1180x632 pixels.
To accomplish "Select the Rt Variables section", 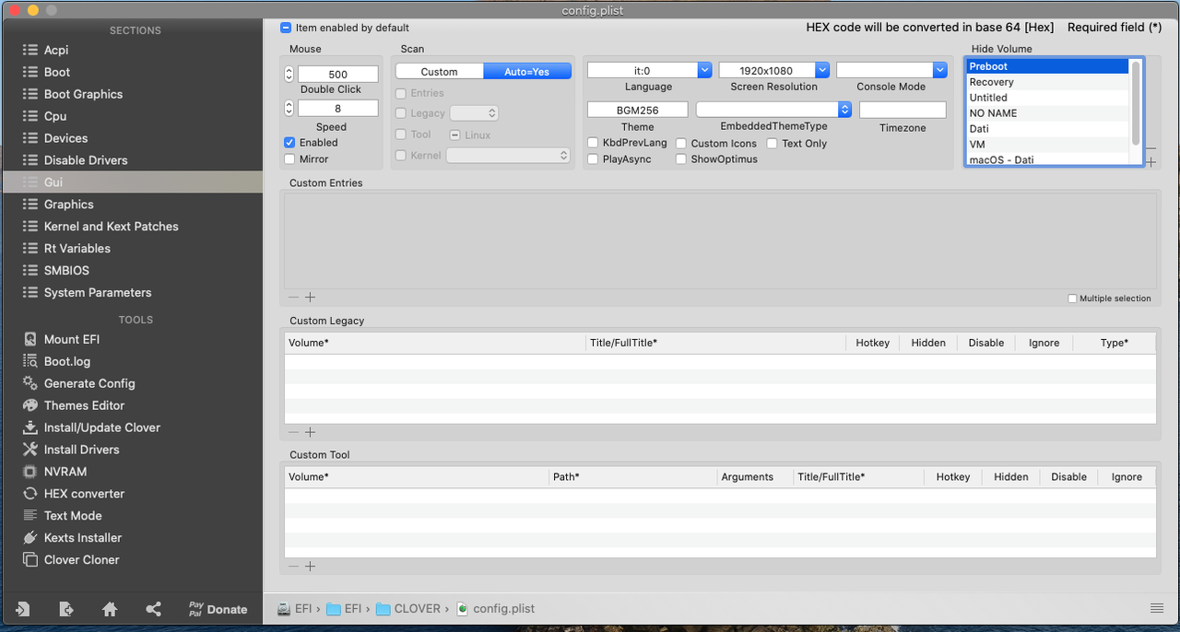I will point(77,249).
